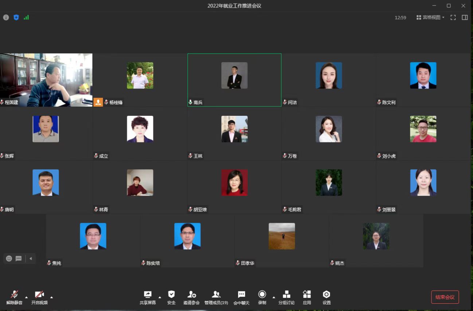Open the 宫格视图 layout dropdown

[430, 17]
